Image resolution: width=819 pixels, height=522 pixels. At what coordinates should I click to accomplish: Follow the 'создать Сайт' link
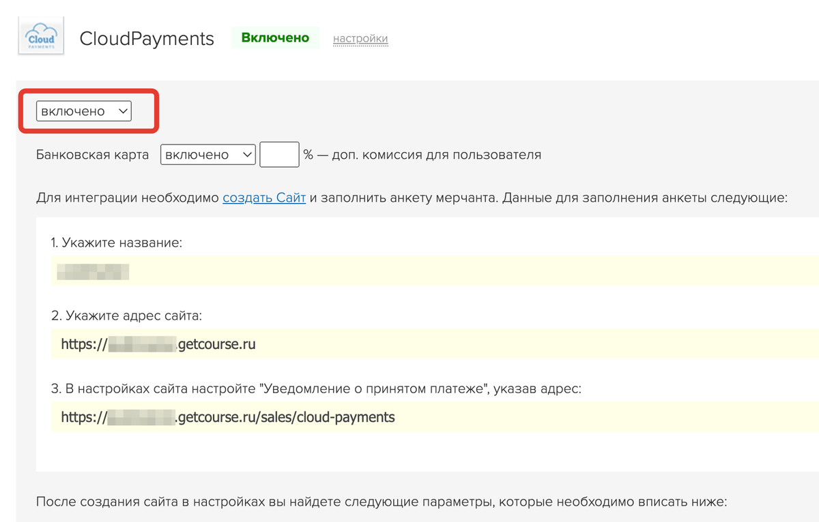click(x=264, y=199)
